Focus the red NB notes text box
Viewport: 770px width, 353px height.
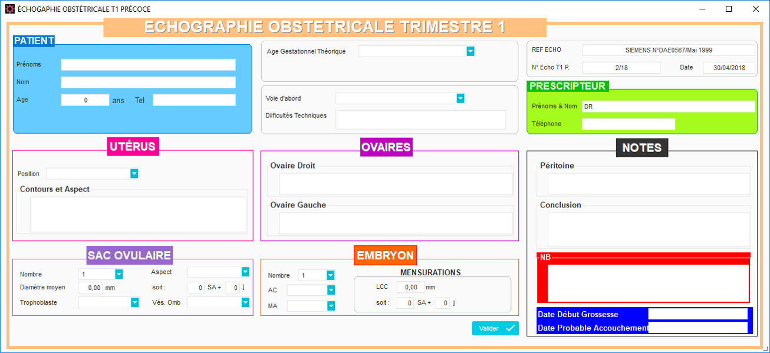648,283
